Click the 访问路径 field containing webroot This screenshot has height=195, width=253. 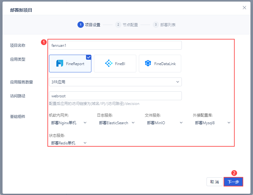coord(115,96)
